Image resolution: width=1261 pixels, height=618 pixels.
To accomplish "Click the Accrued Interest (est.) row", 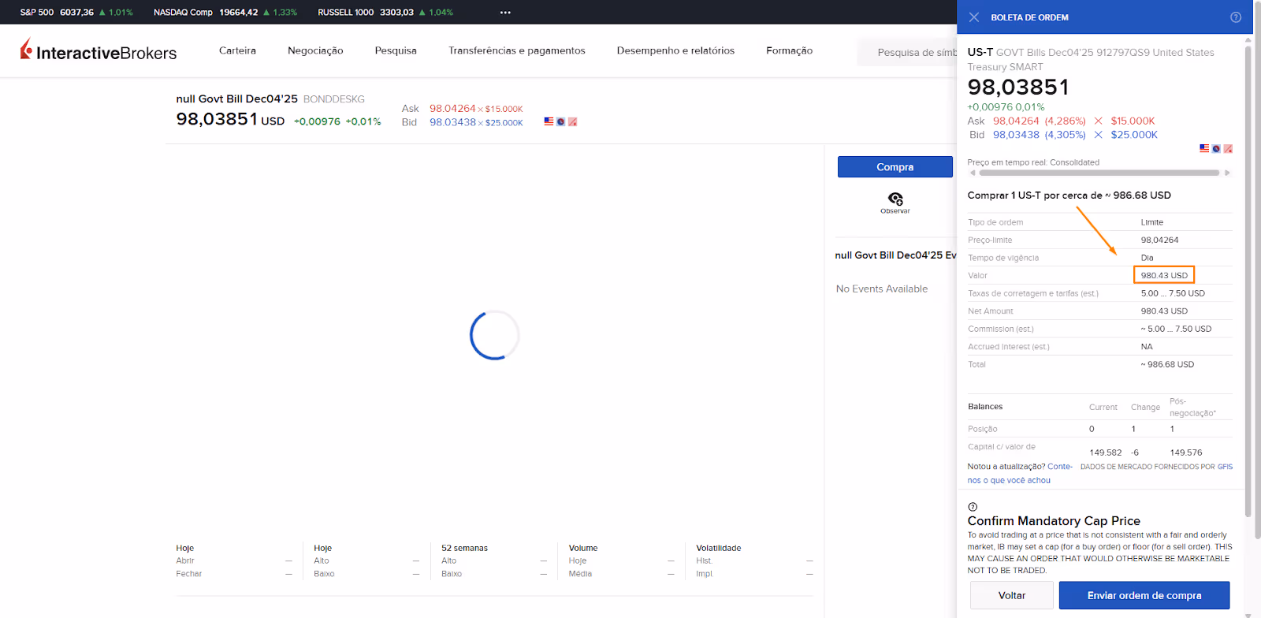I will pos(1099,347).
